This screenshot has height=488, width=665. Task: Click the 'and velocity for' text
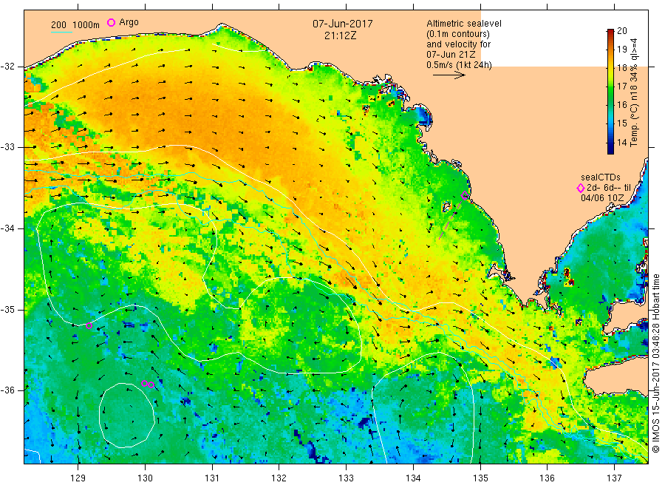click(458, 44)
